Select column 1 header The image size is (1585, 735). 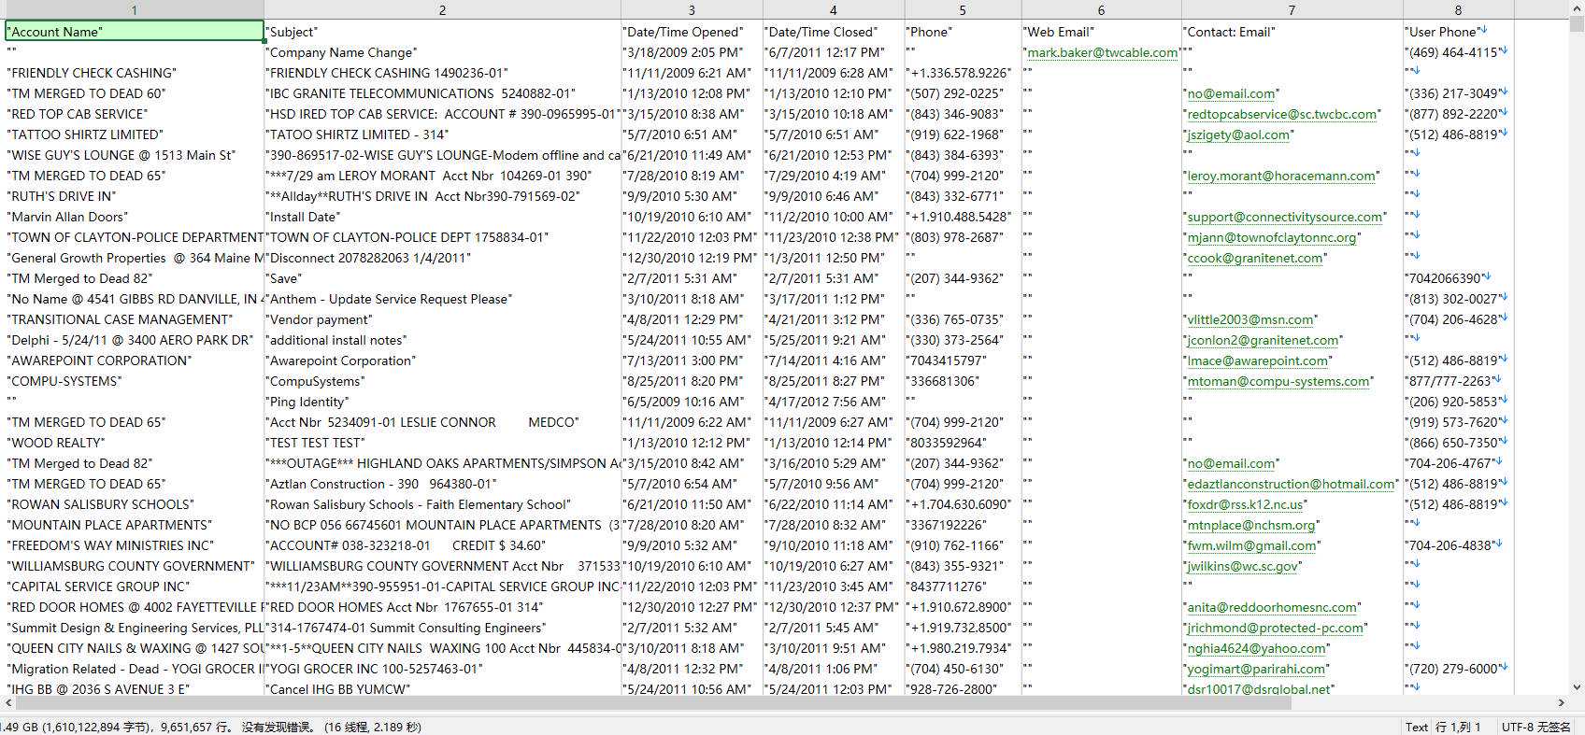pos(134,10)
